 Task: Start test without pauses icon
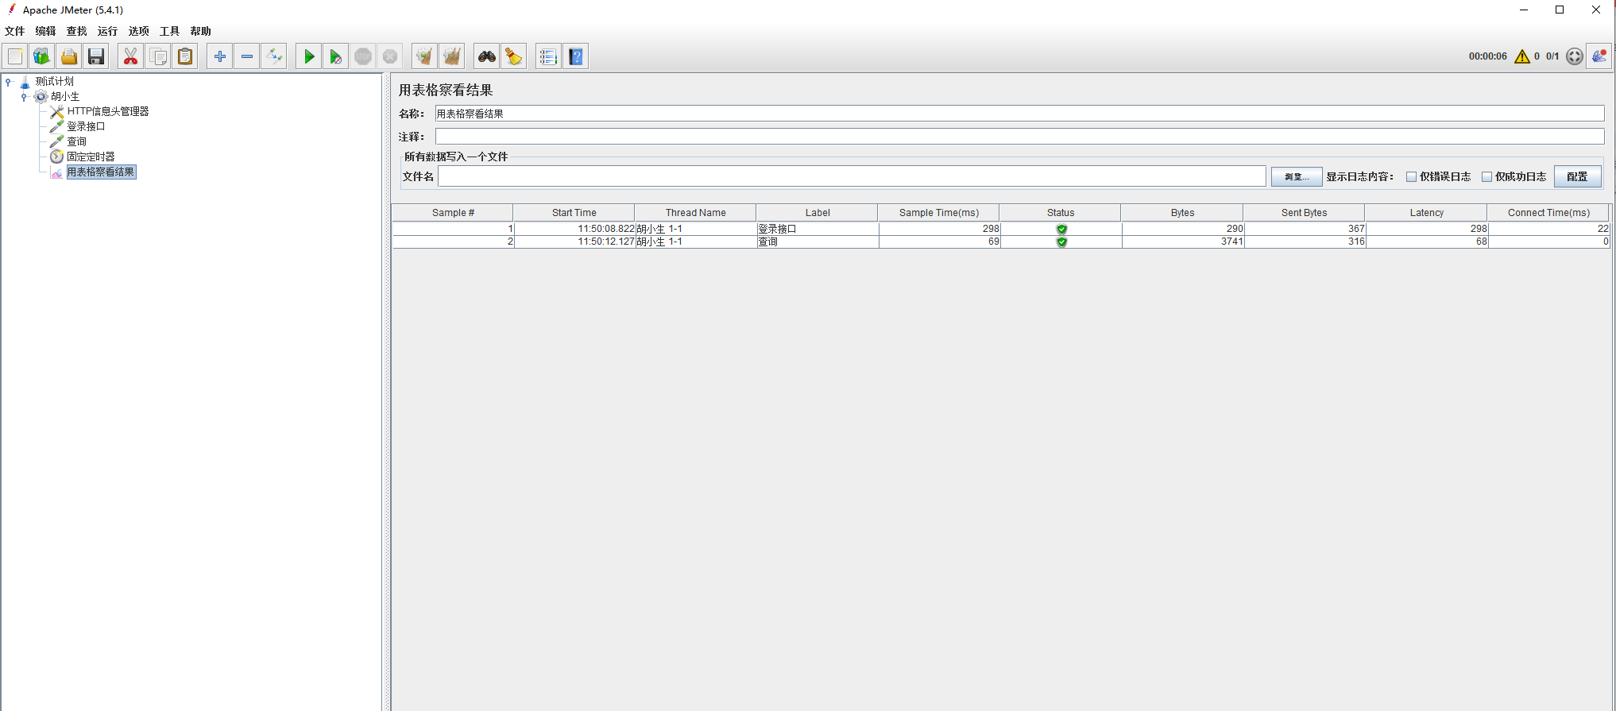coord(336,56)
